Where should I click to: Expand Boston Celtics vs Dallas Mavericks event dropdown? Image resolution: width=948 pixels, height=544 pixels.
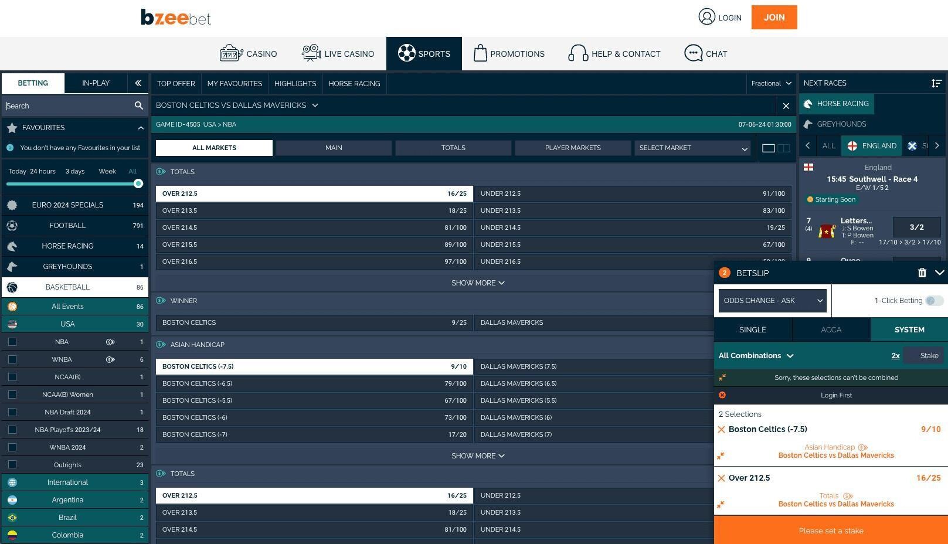coord(315,106)
